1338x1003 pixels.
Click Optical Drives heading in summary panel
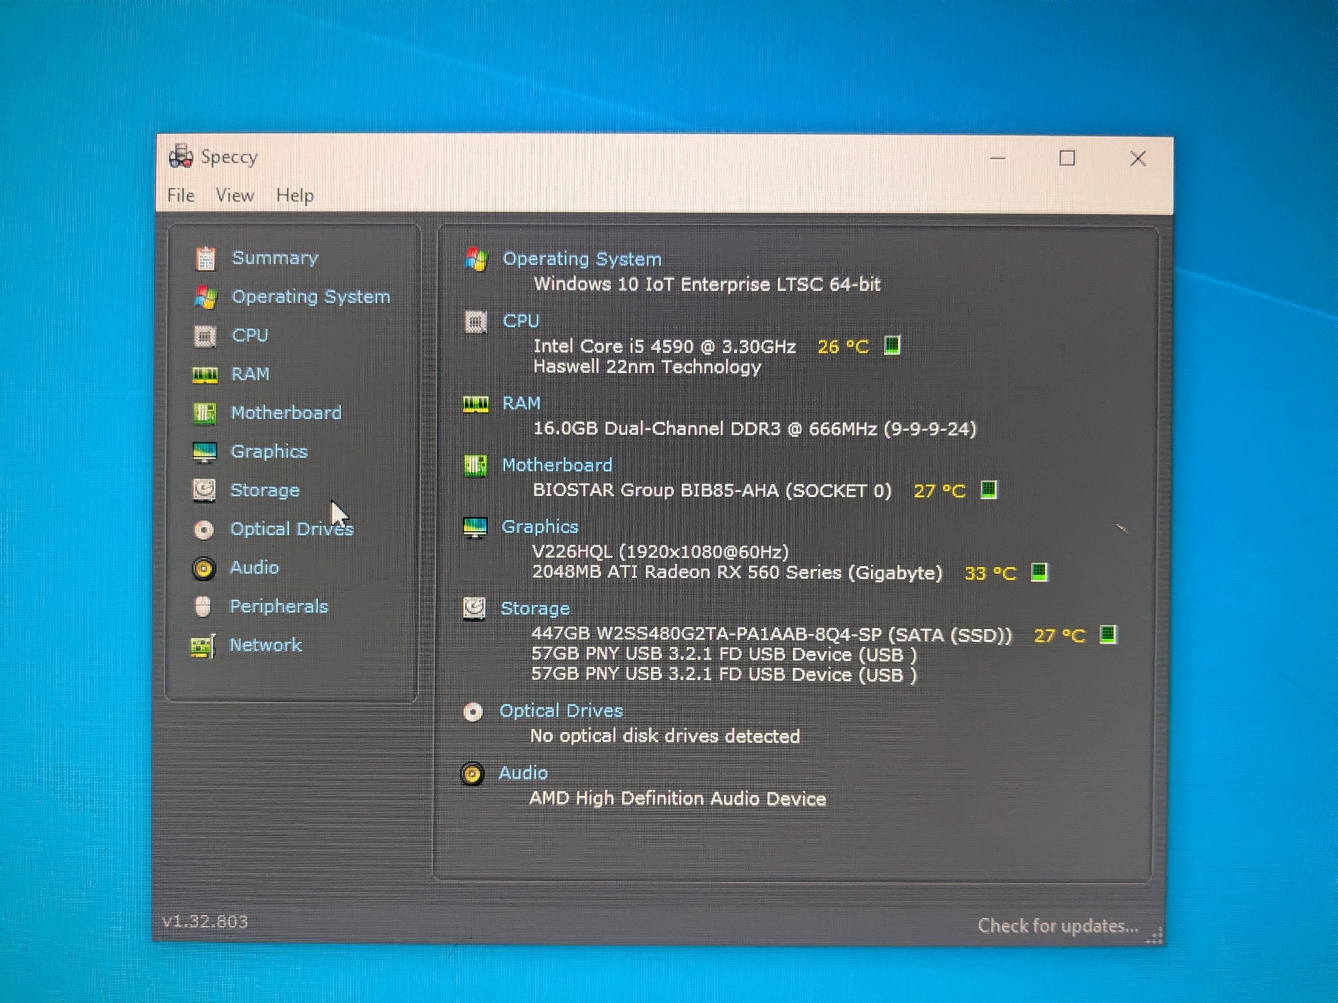coord(561,710)
